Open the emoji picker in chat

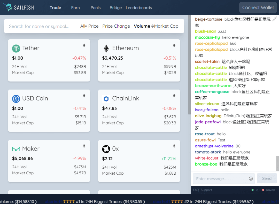pyautogui.click(x=251, y=179)
